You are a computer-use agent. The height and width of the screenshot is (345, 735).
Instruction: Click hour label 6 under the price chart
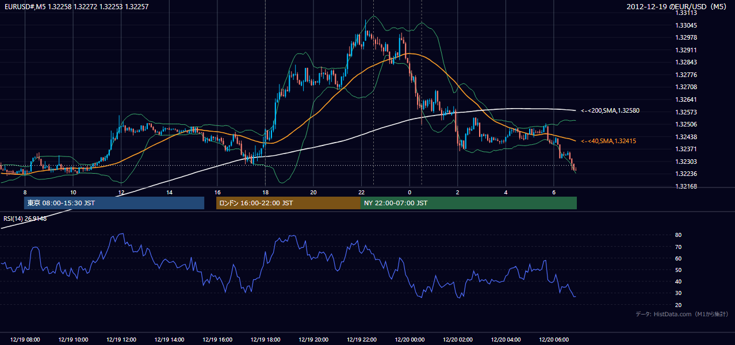click(x=554, y=192)
